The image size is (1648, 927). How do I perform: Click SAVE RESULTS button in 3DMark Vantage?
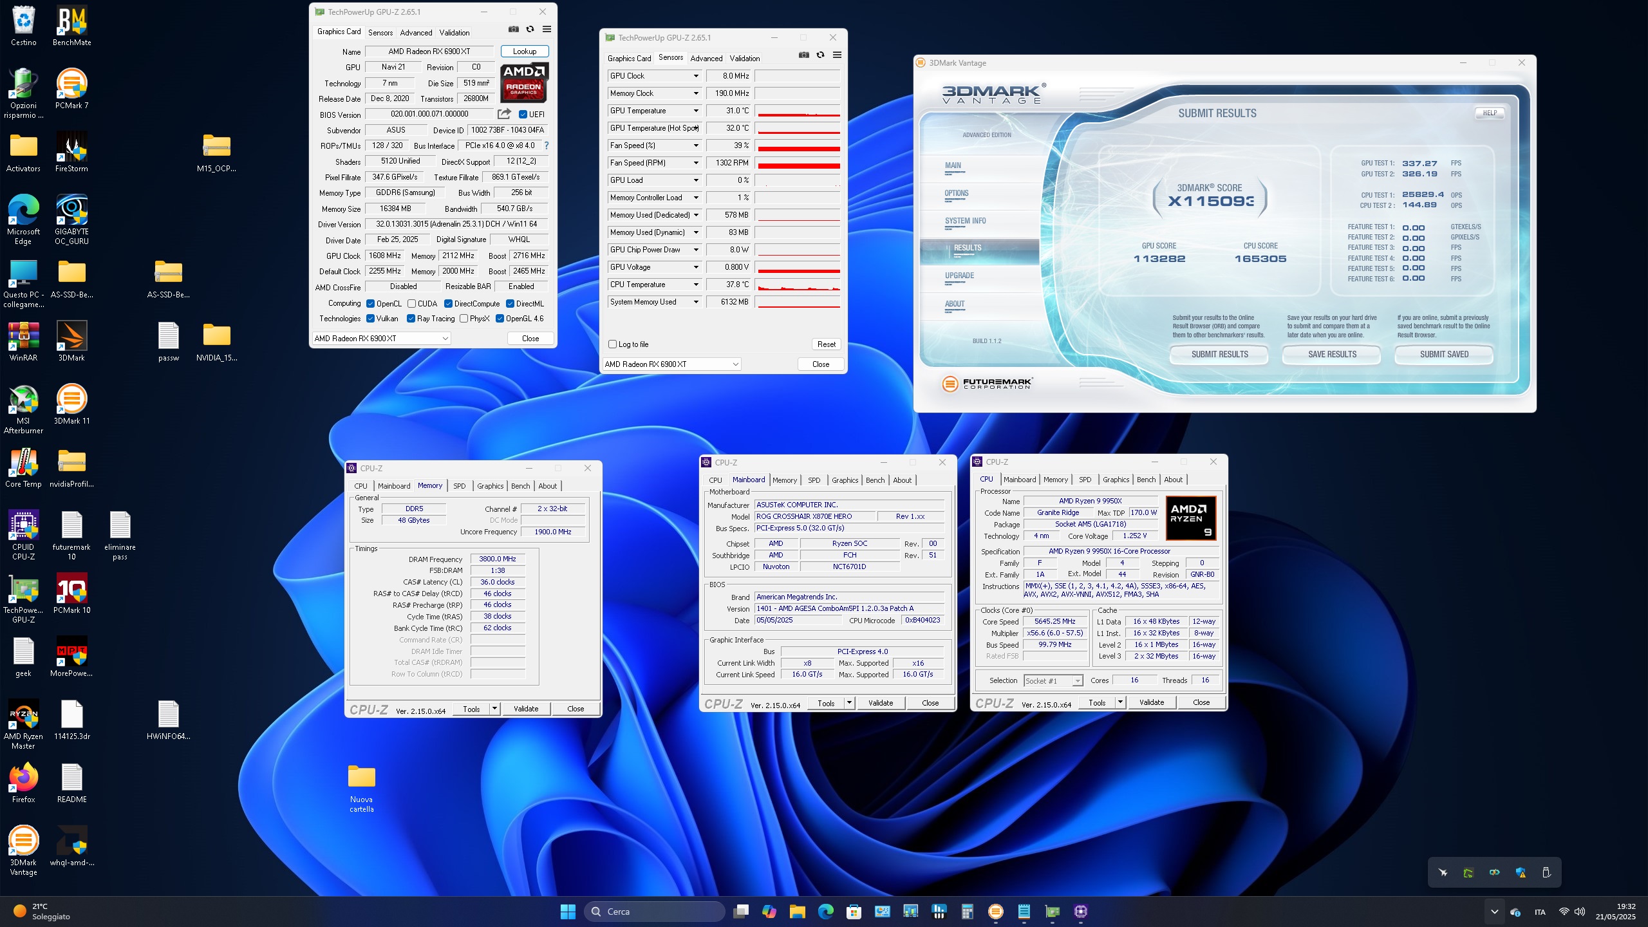[x=1332, y=355]
